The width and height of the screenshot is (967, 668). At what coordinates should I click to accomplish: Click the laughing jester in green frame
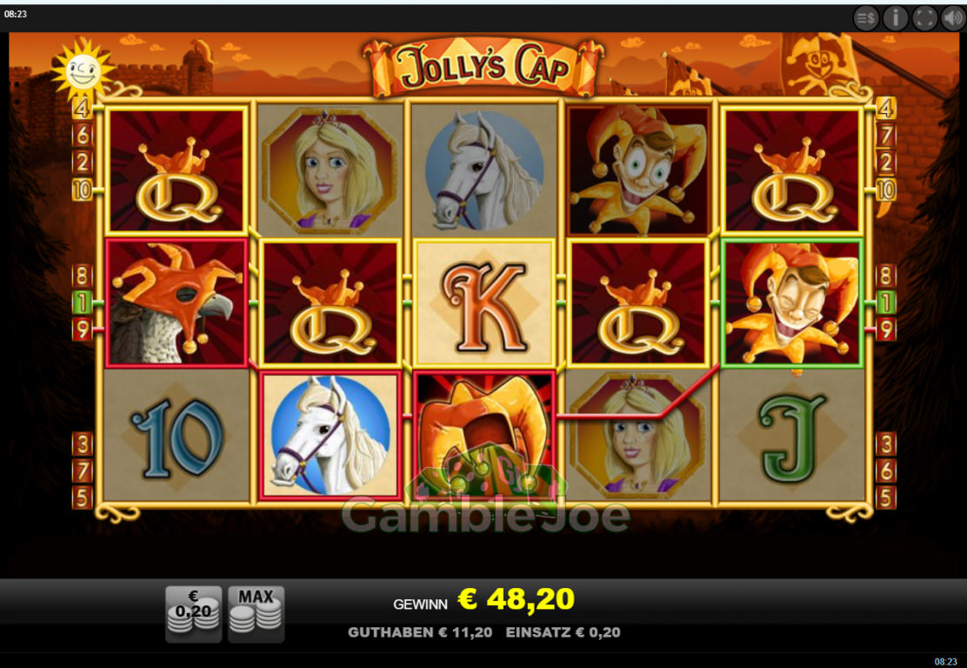pyautogui.click(x=792, y=303)
